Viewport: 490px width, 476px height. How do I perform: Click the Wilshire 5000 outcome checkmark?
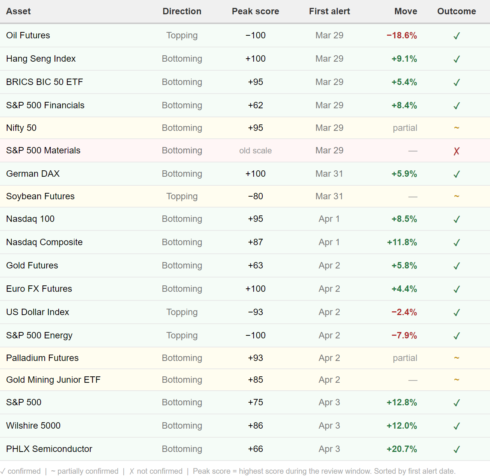point(457,426)
